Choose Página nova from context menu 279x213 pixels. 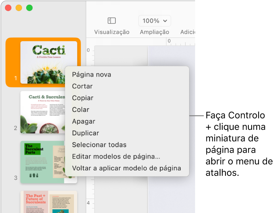coord(127,75)
